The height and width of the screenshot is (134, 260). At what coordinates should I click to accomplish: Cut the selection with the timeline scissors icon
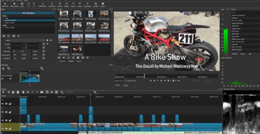pyautogui.click(x=9, y=92)
